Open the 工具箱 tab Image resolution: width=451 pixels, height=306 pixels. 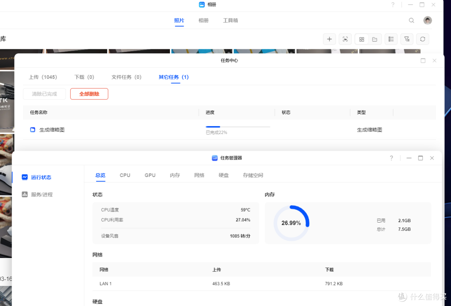(x=231, y=20)
